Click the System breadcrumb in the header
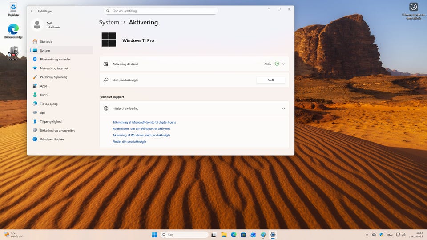Viewport: 427px width, 240px height. coord(109,22)
